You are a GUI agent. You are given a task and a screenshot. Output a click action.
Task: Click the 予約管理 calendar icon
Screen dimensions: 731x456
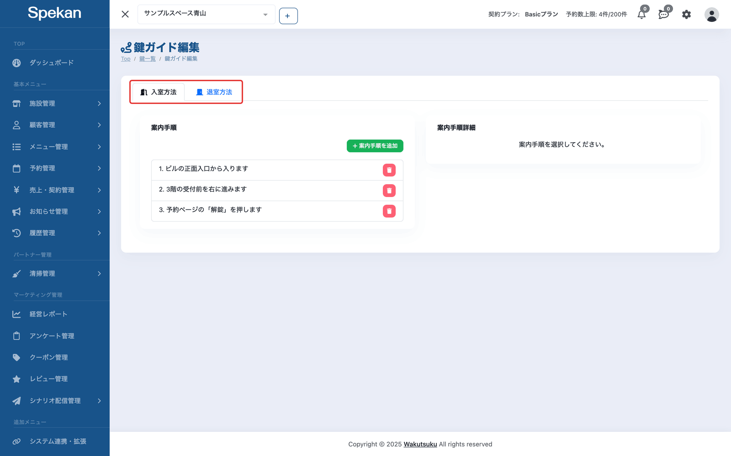click(x=16, y=168)
